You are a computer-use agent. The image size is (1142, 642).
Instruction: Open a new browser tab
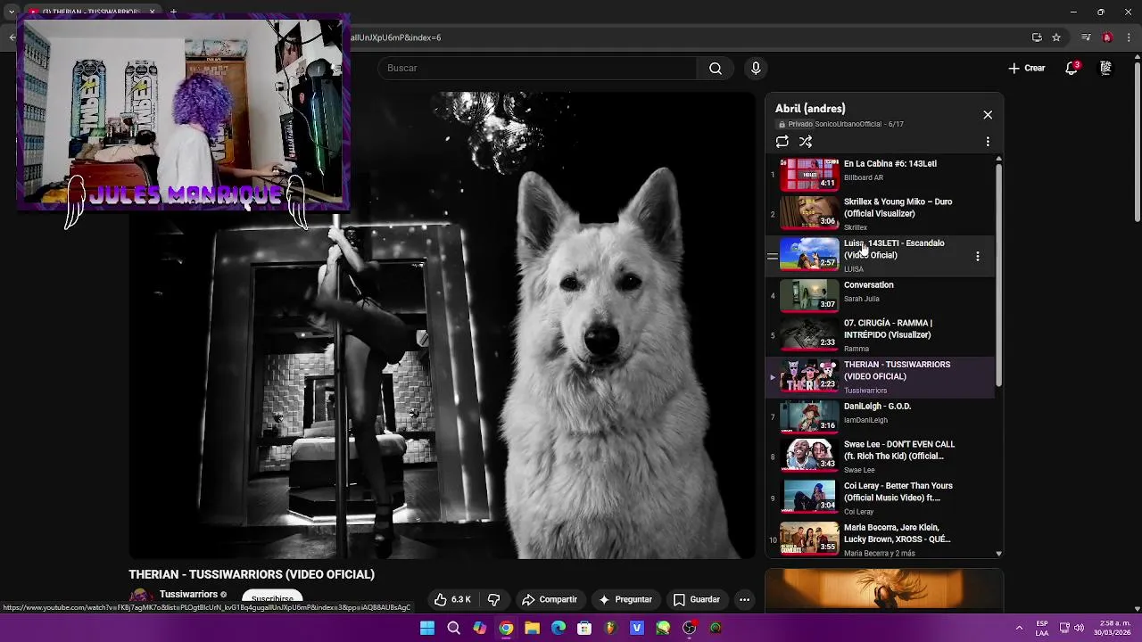tap(173, 12)
